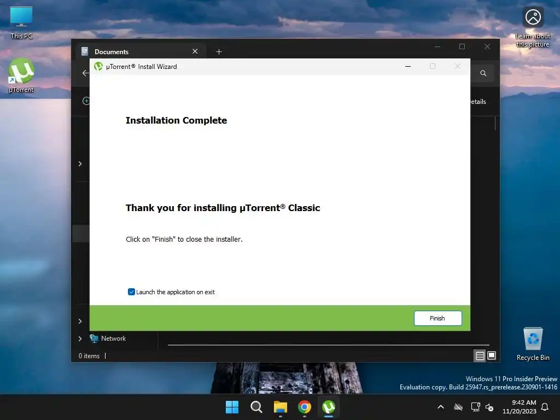This screenshot has height=420, width=560.
Task: Select the This PC desktop icon
Action: (21, 23)
